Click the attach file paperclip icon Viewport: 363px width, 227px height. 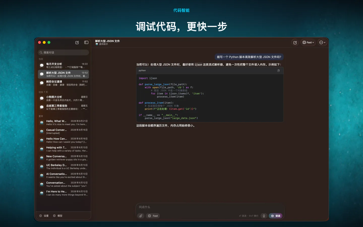141,216
